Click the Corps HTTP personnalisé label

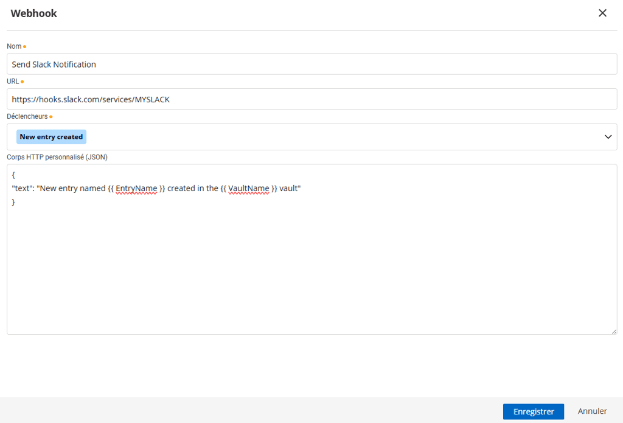[56, 156]
